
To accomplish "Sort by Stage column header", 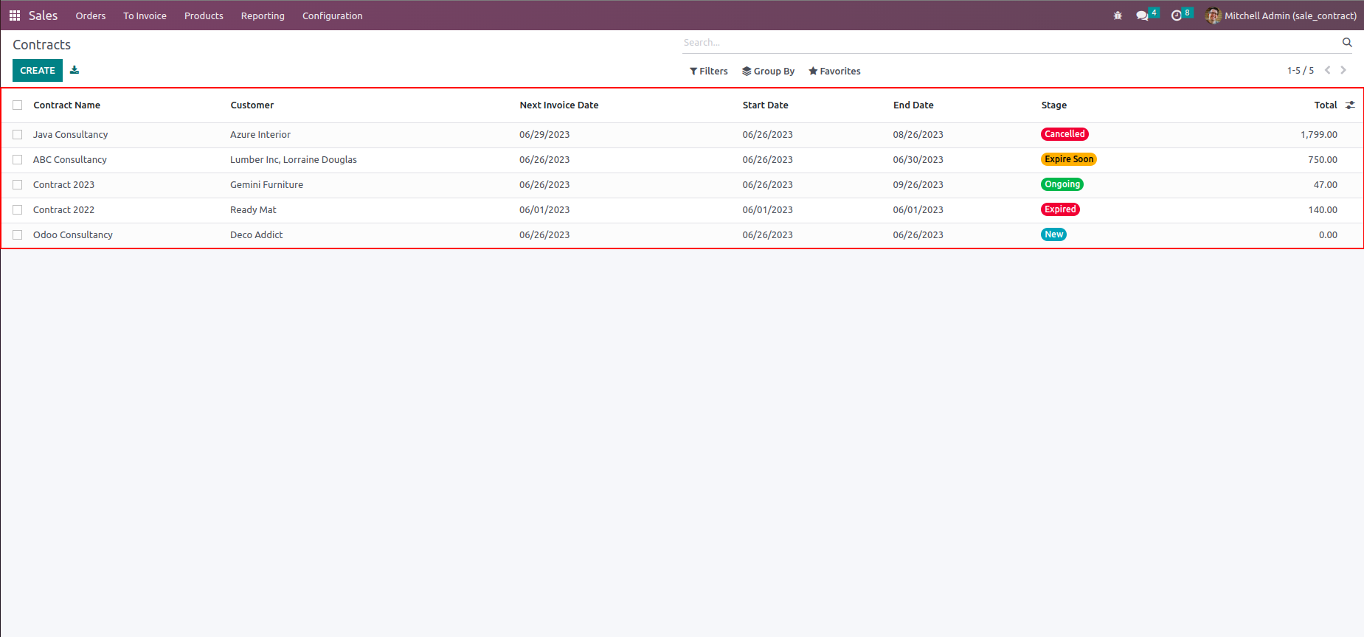I will (x=1053, y=105).
